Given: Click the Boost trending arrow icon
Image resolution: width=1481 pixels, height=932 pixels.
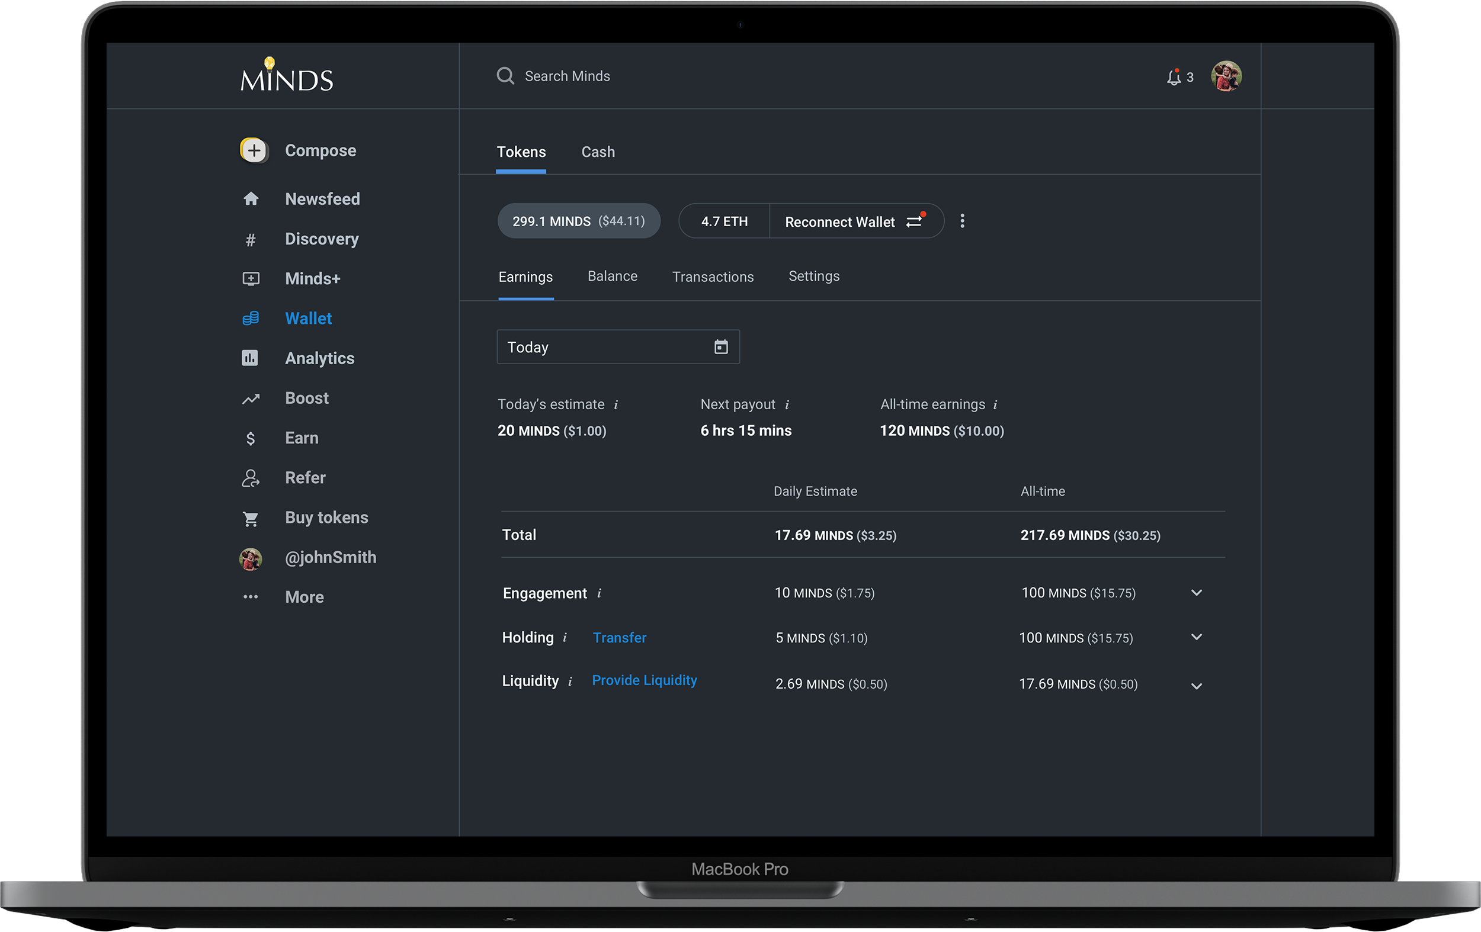Looking at the screenshot, I should (x=251, y=399).
